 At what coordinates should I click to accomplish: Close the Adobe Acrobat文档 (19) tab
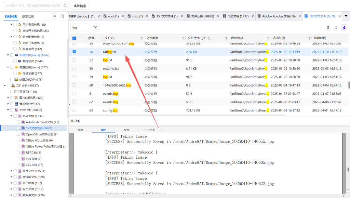click(299, 16)
